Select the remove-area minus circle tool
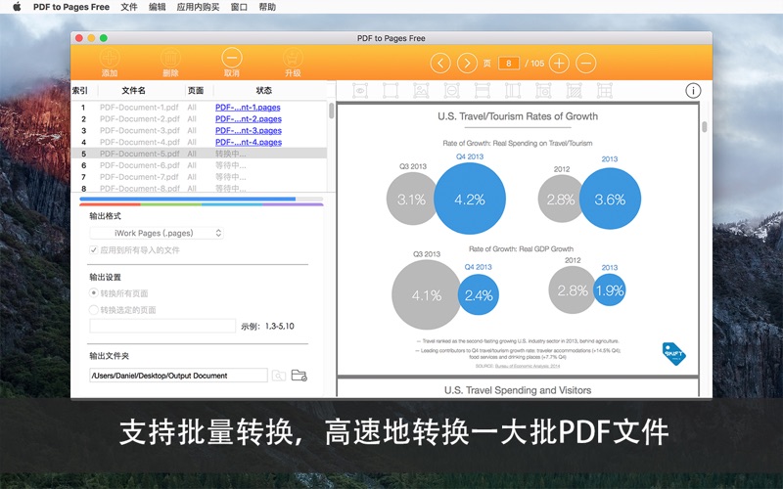The height and width of the screenshot is (489, 783). coord(452,90)
